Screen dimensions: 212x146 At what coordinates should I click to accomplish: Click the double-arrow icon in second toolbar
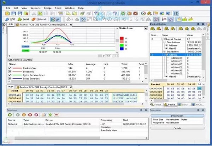[83, 19]
